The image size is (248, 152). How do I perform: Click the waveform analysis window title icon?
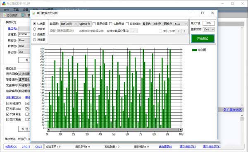click(x=34, y=13)
